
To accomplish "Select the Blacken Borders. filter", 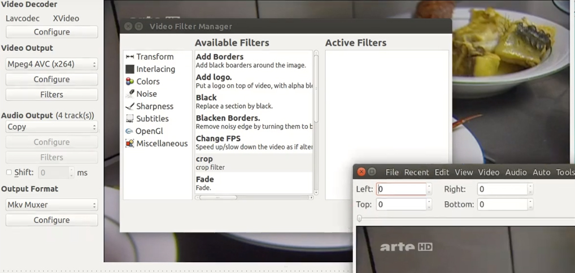I will [254, 122].
